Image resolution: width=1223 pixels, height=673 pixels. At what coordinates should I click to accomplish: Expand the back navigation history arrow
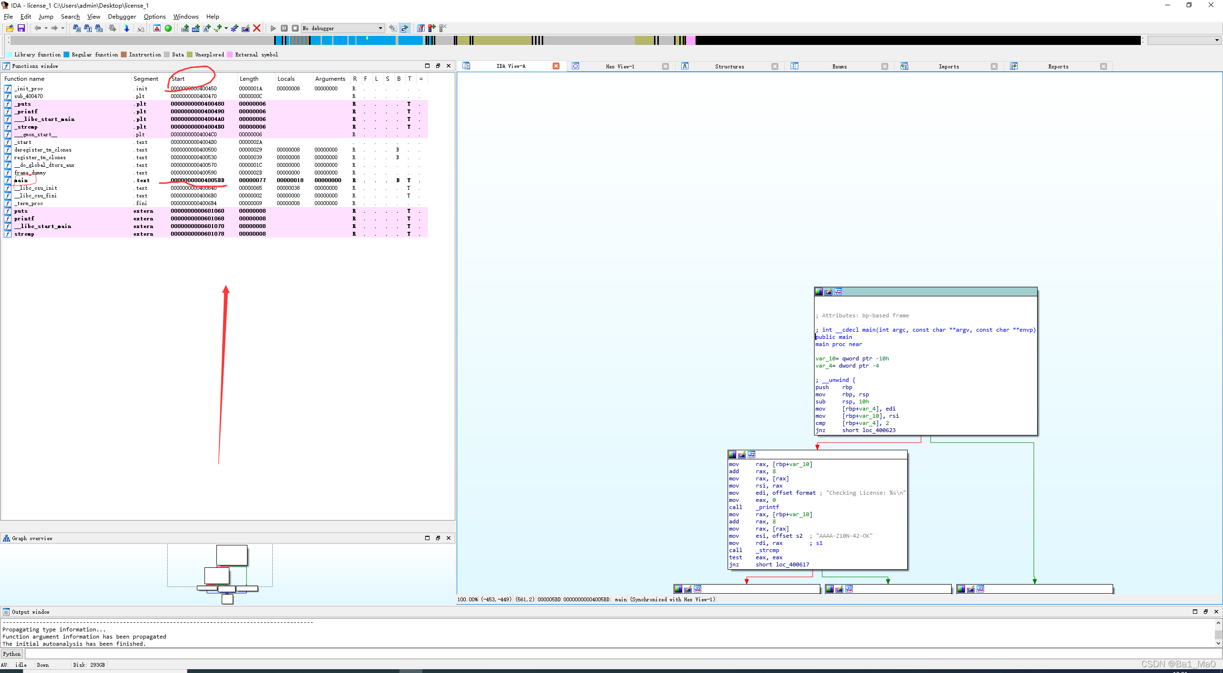(46, 28)
